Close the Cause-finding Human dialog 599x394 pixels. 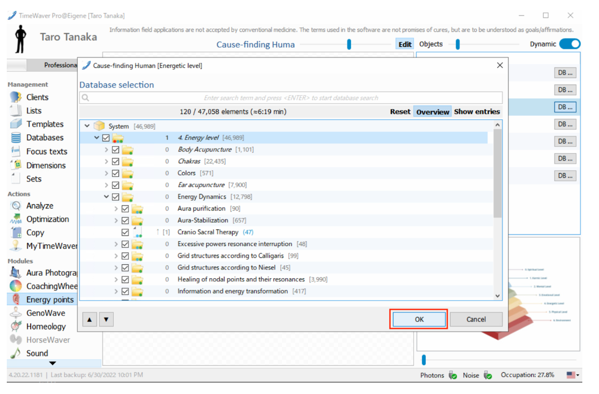[x=500, y=65]
